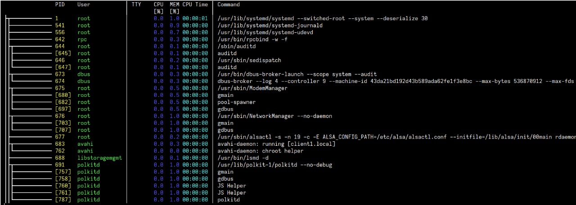Screen dimensions: 576x205
Task: Click the CPU Time column header
Action: click(195, 4)
